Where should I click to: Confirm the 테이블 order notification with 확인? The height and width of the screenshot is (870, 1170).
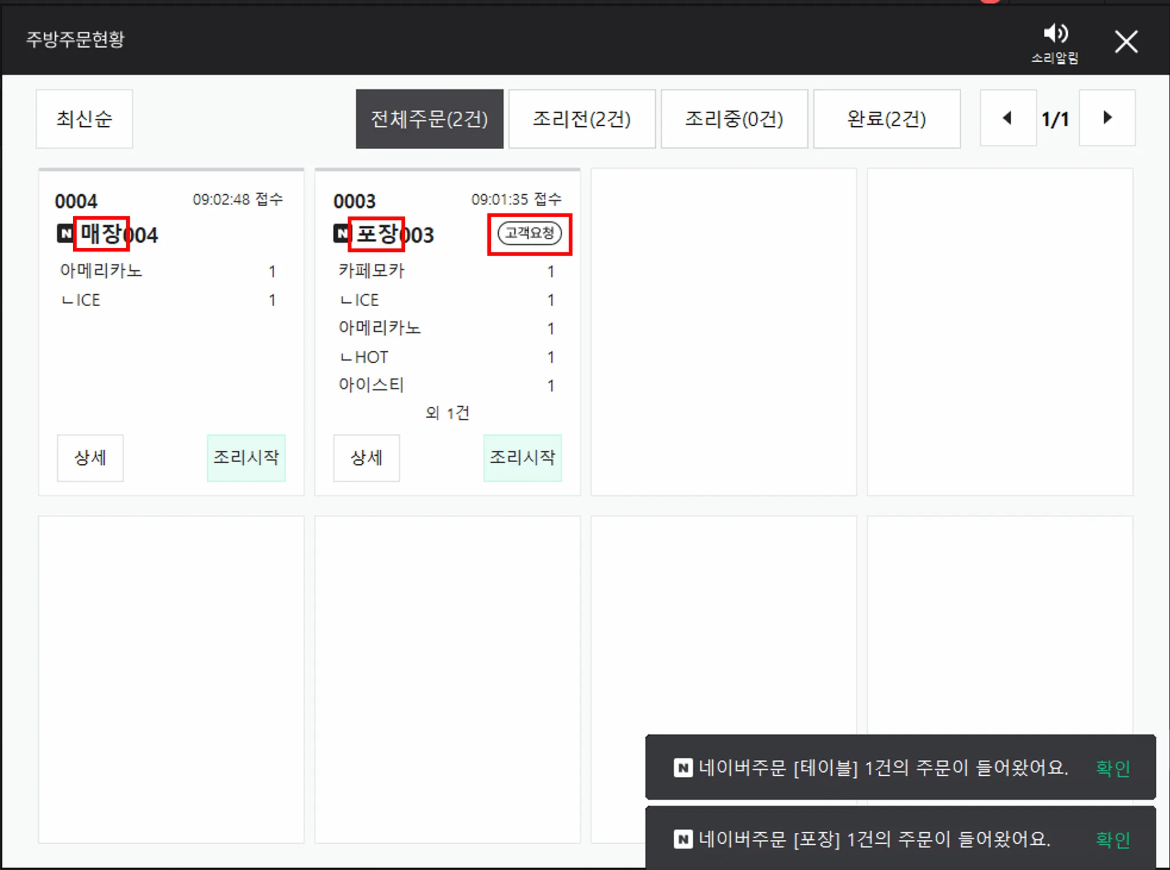pos(1112,768)
